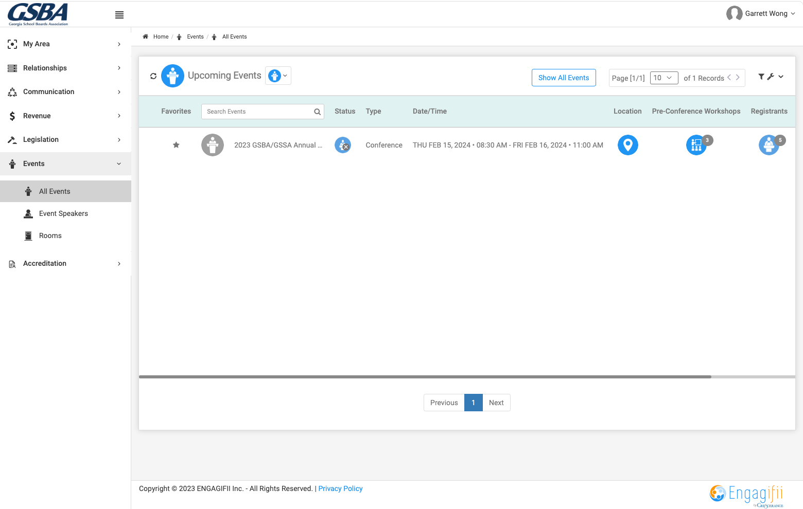Image resolution: width=803 pixels, height=509 pixels.
Task: Expand the Revenue menu
Action: [65, 116]
